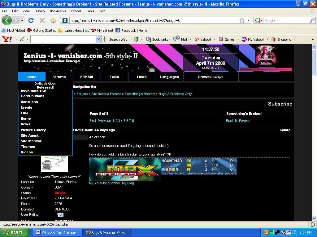Open the History menu
Viewport: 317px width, 237px height.
pos(40,11)
